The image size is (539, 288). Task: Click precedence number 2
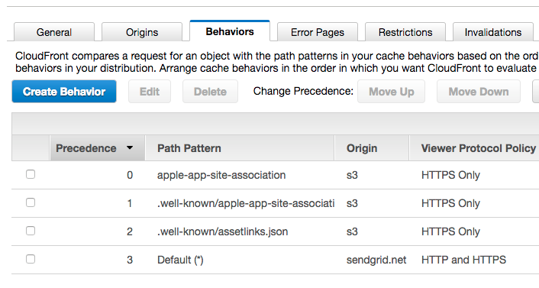tap(130, 231)
